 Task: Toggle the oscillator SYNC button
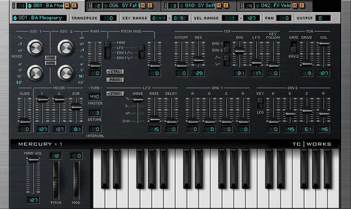pos(50,58)
